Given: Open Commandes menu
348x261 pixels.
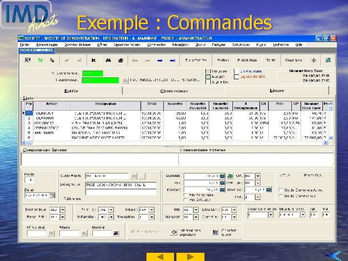Looking at the screenshot, I should click(156, 44).
